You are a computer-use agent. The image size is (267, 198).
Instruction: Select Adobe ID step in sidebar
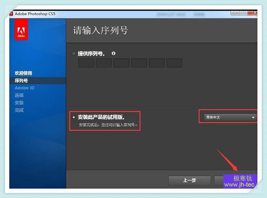click(24, 88)
